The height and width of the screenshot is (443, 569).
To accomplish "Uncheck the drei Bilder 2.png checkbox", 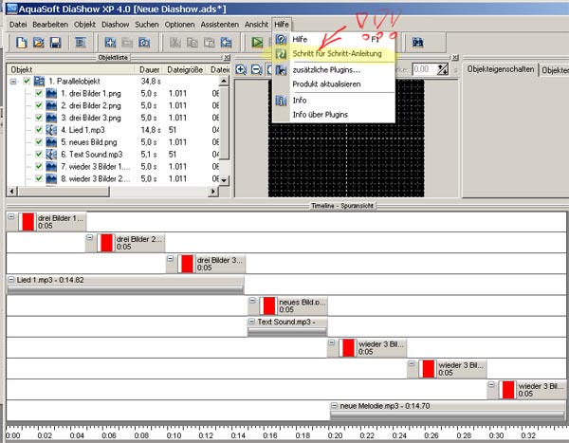I will pos(39,105).
